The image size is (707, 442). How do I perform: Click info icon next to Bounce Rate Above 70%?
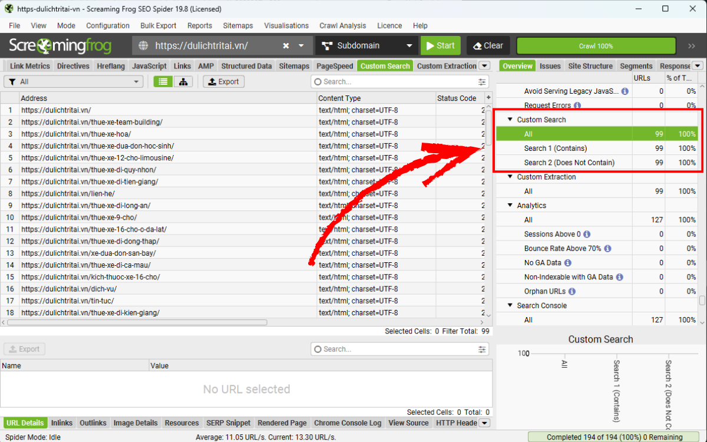[x=607, y=249]
